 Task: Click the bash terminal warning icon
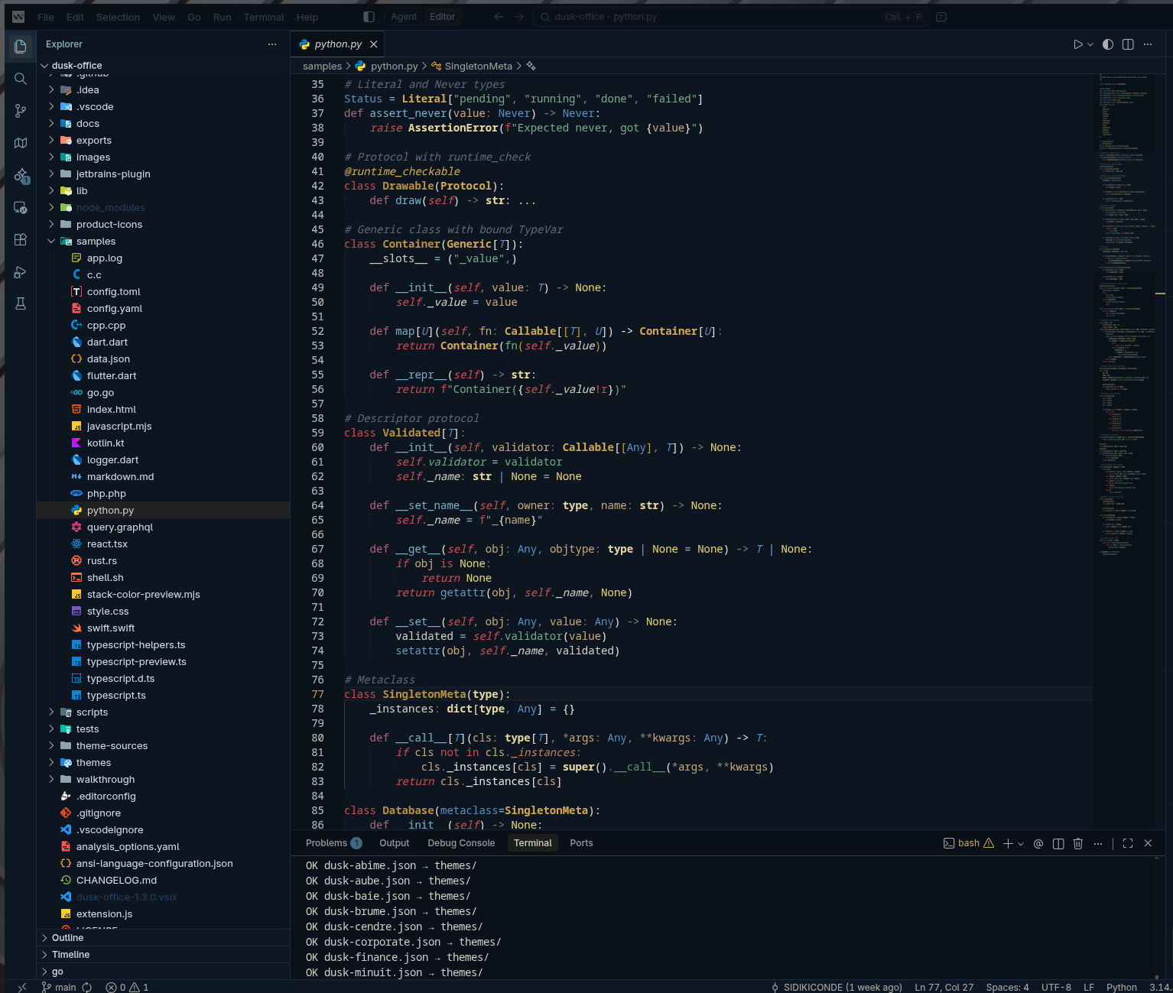989,843
